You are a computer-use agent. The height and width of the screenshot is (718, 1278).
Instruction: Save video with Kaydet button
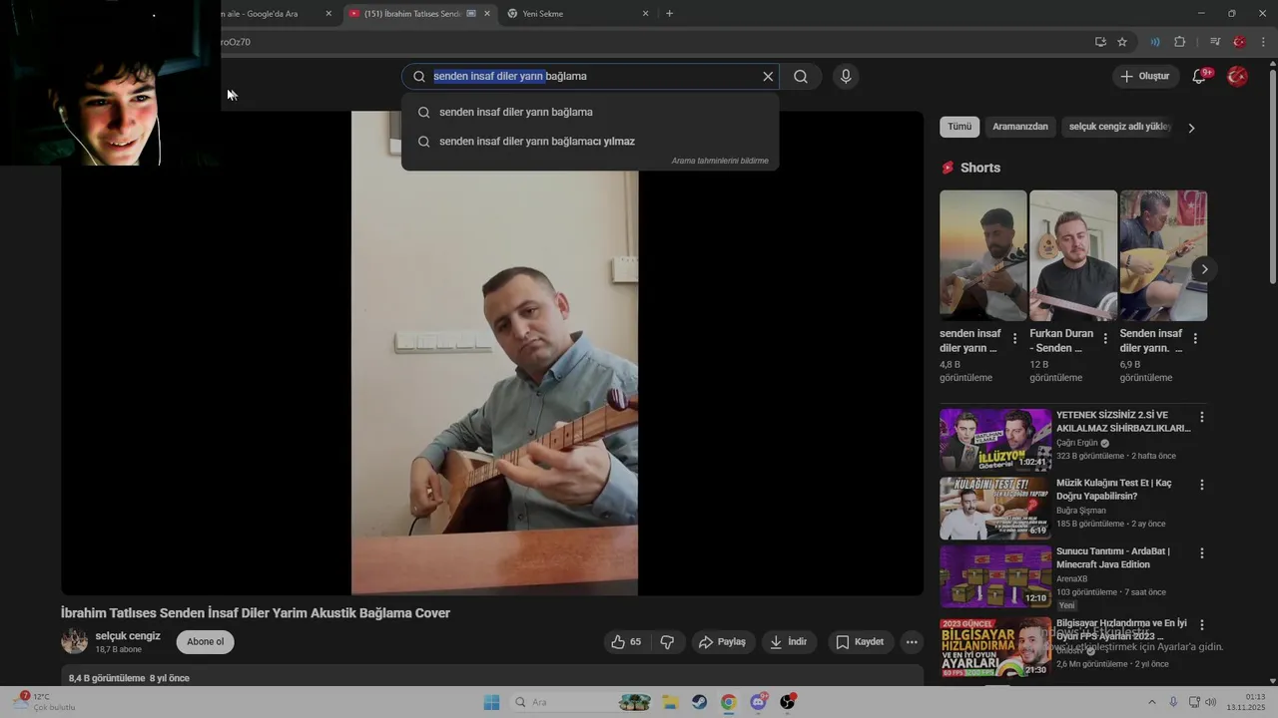point(860,642)
